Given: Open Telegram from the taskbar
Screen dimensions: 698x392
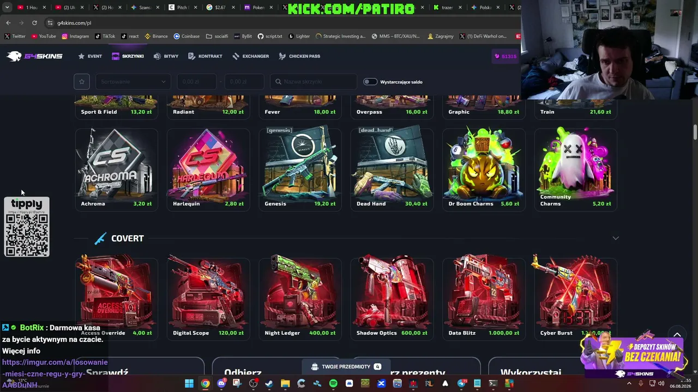Looking at the screenshot, I should 461,383.
